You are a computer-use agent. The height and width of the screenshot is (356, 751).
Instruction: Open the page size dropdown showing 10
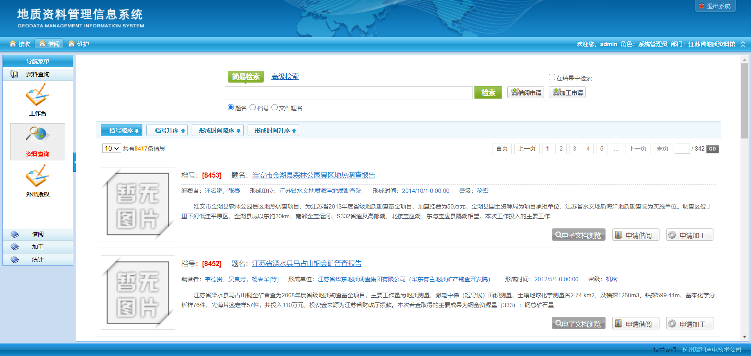tap(111, 148)
